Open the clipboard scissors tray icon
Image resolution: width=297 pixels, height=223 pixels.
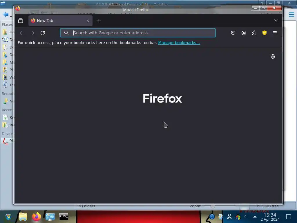229,217
